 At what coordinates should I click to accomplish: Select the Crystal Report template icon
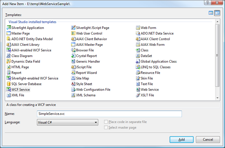73,56
